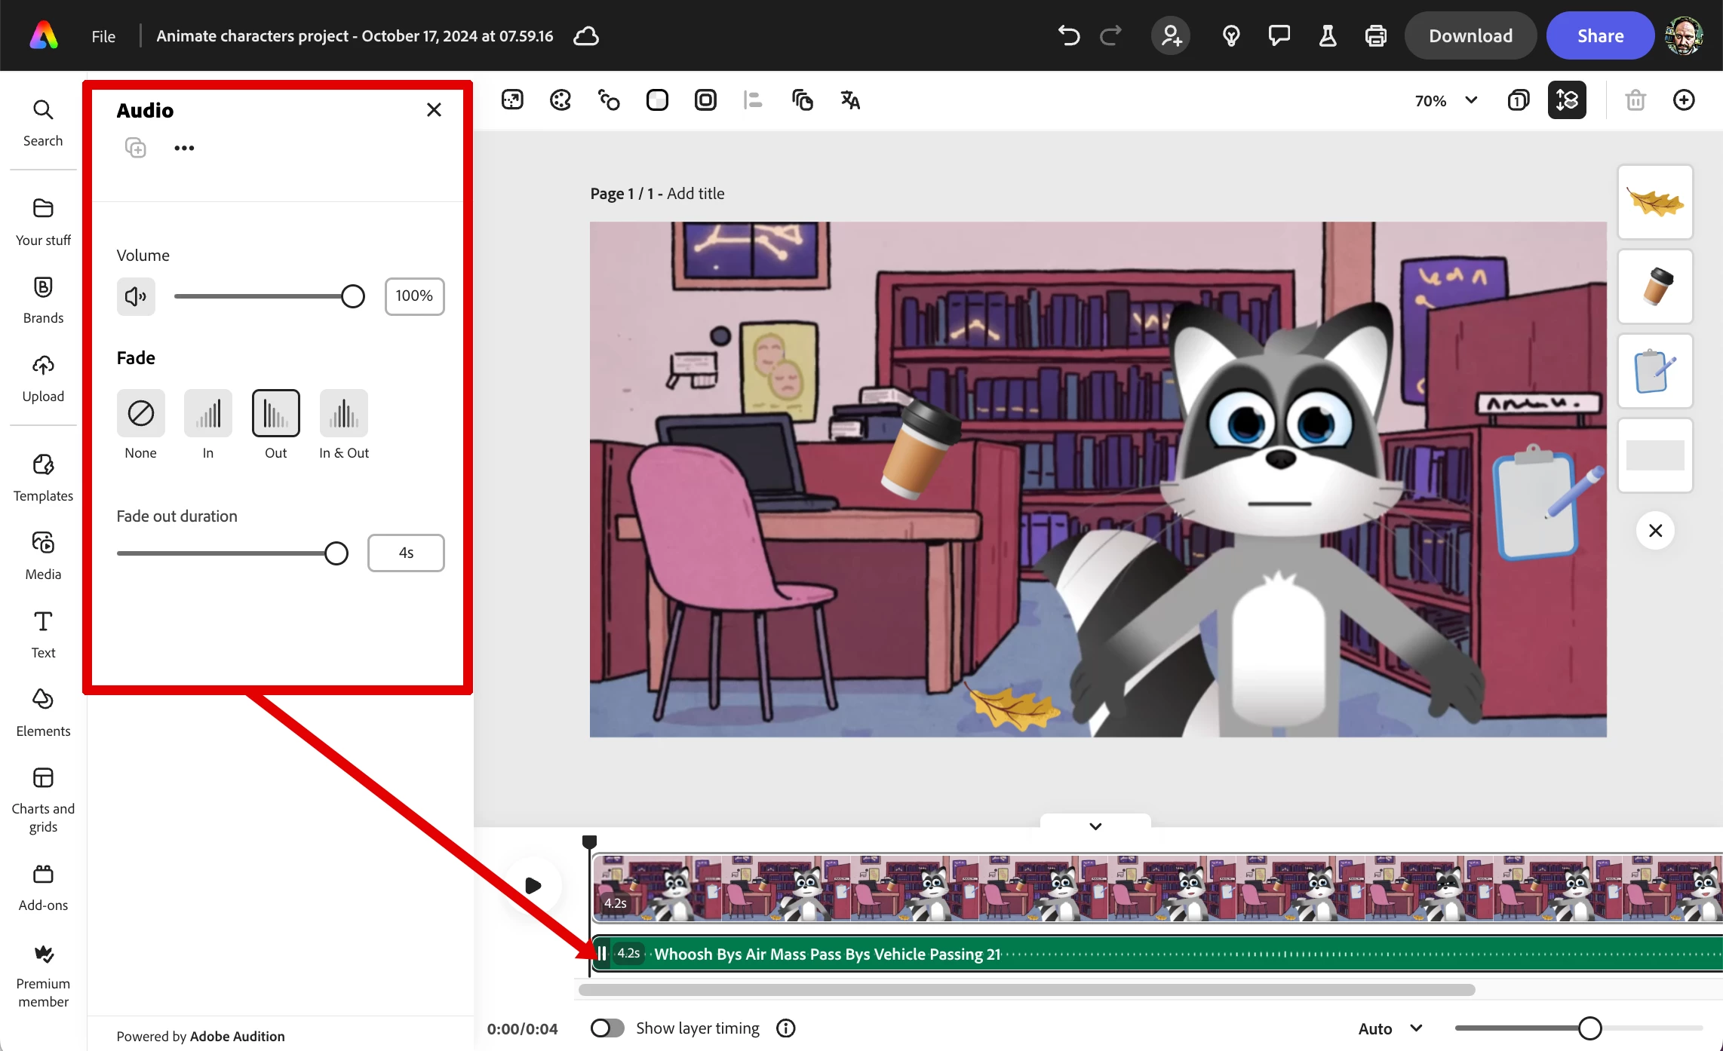Click the undo arrow icon

pos(1068,35)
